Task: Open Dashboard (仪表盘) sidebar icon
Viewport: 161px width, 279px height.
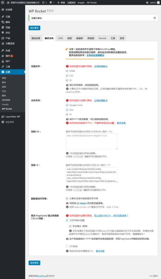Action: (3, 10)
